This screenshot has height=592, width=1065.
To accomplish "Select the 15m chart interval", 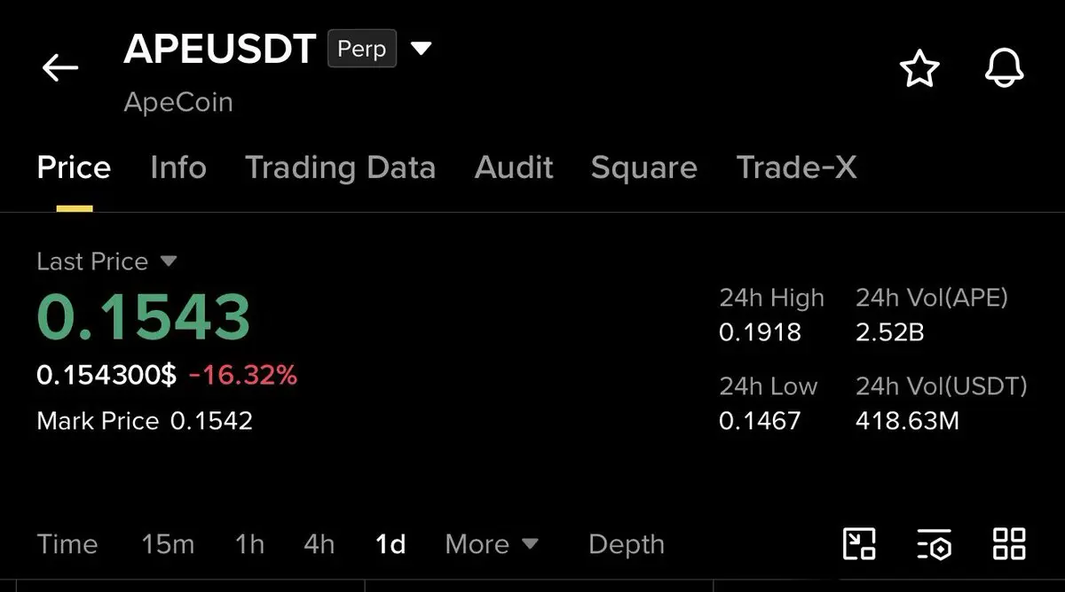I will 168,543.
